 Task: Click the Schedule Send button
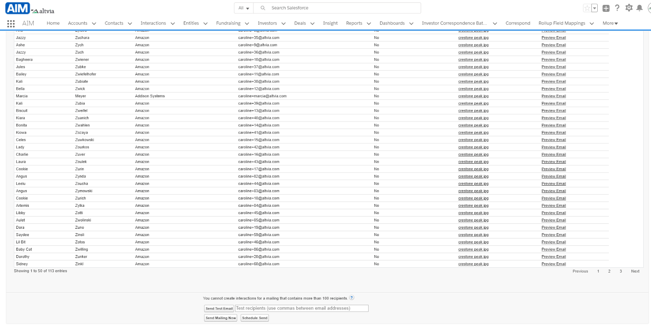tap(255, 318)
